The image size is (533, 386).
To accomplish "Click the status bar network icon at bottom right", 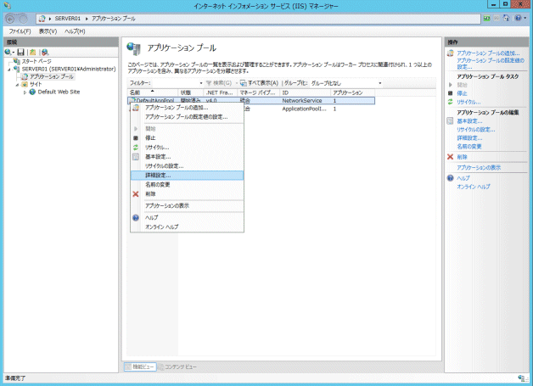I will 521,378.
